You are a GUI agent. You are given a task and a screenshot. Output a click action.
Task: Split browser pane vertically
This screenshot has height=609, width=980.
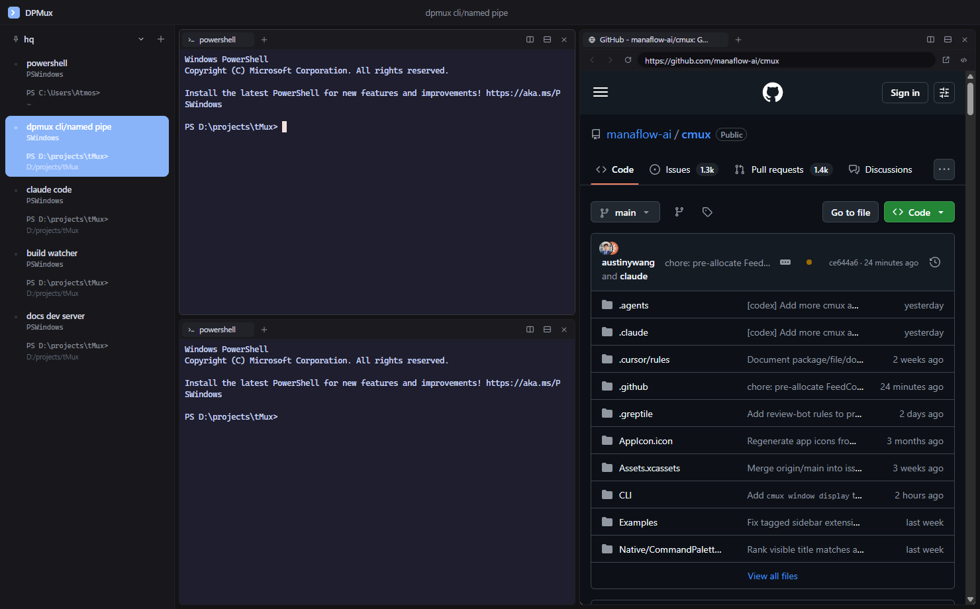930,40
